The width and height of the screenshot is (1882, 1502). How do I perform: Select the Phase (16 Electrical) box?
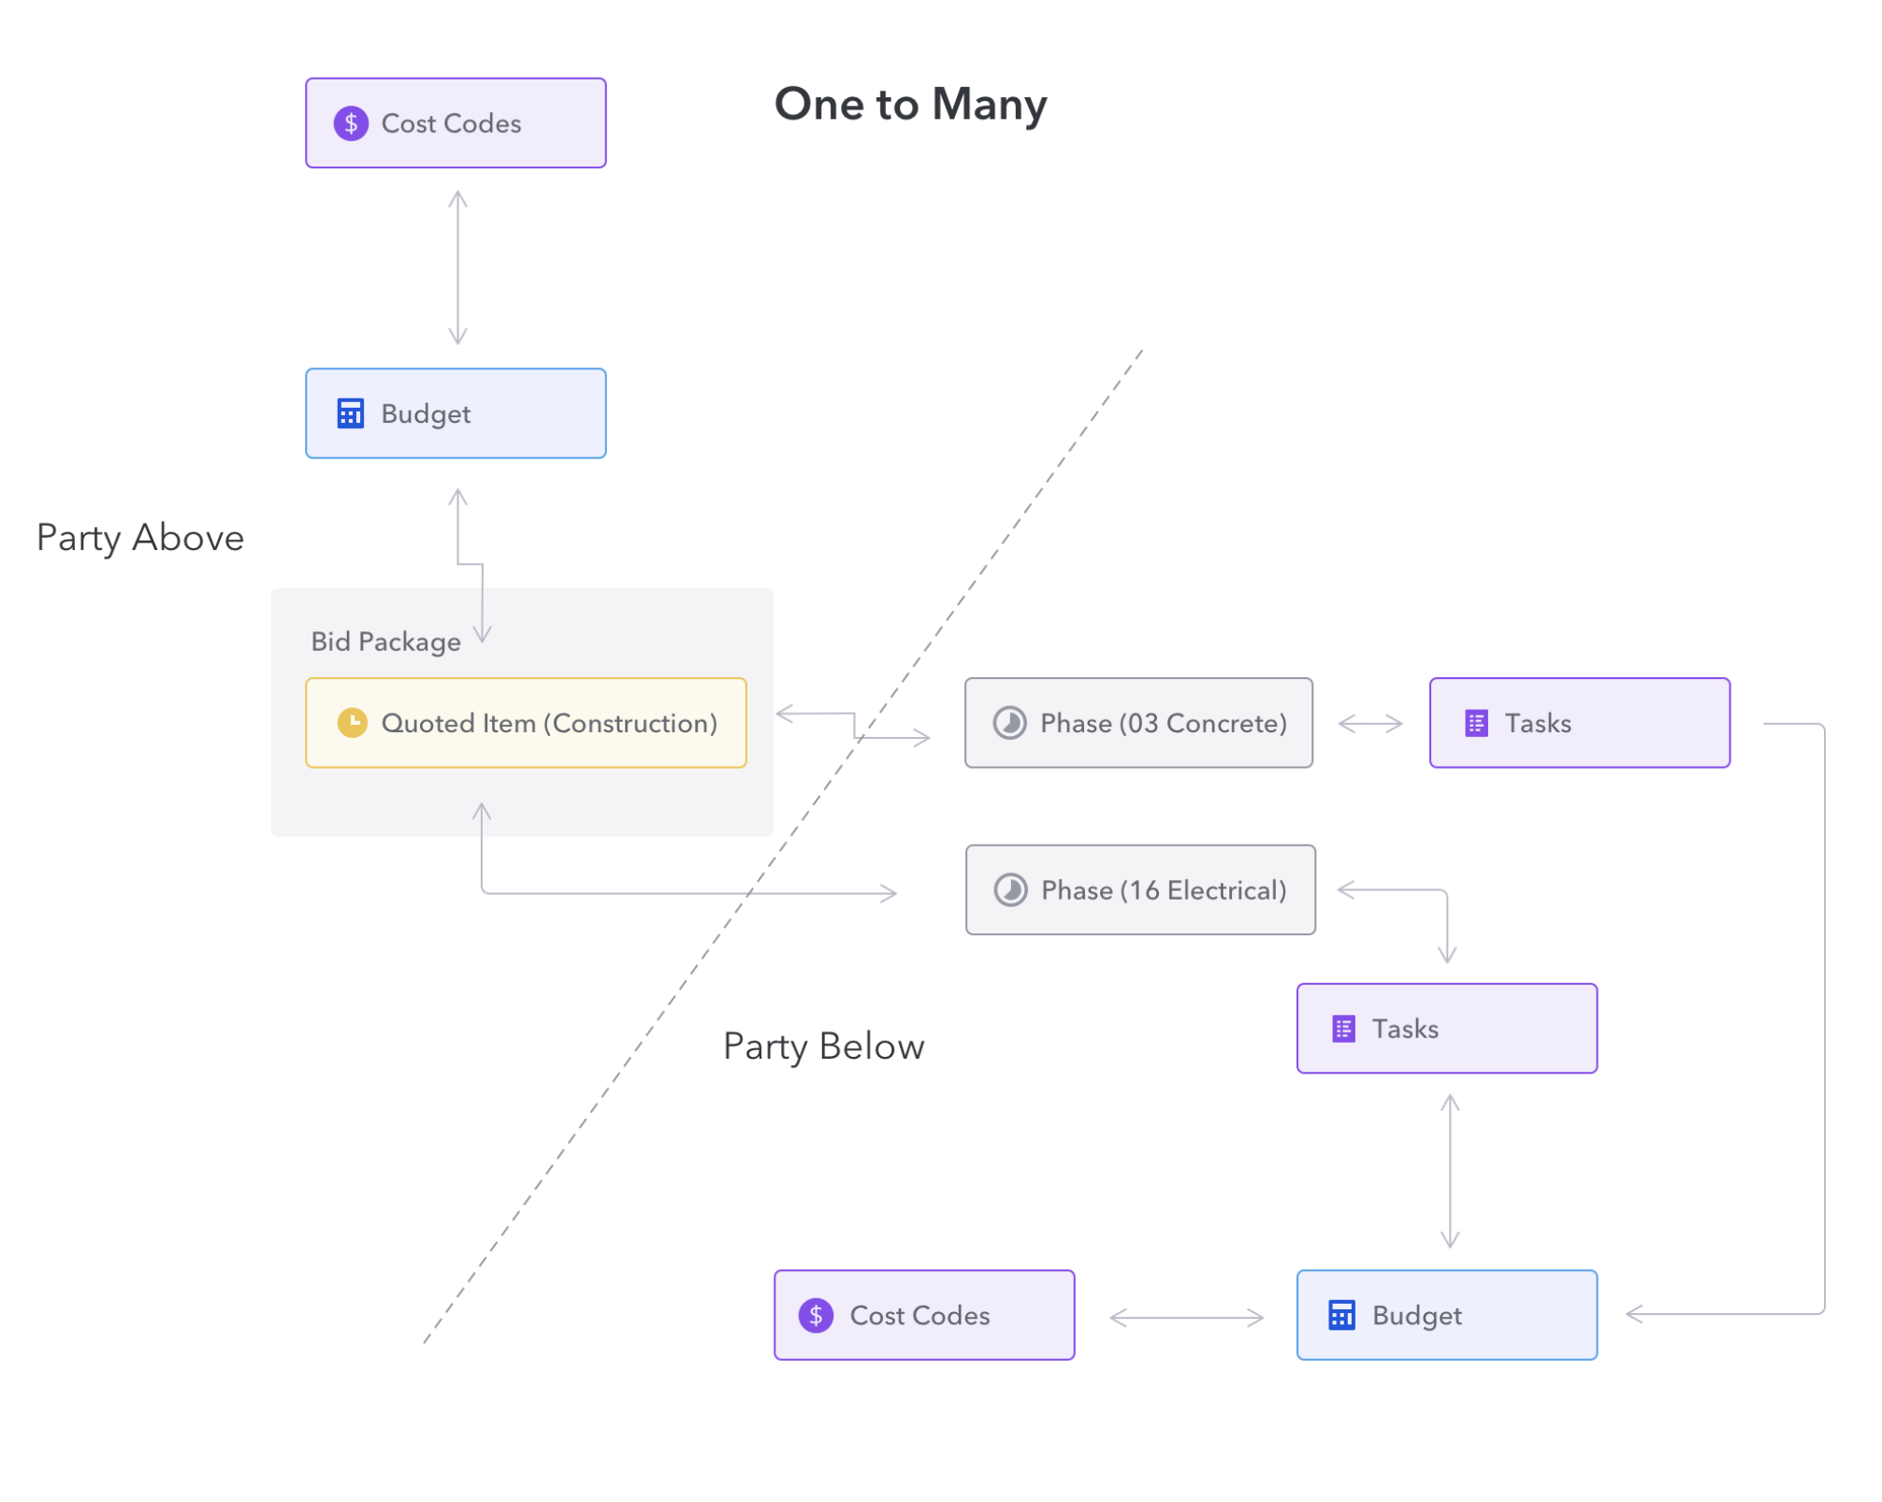click(1140, 890)
